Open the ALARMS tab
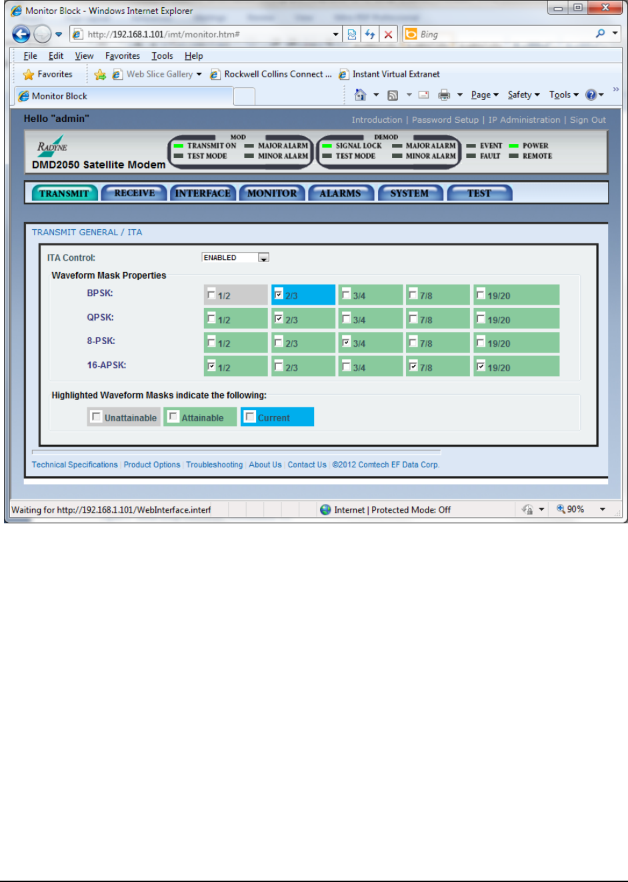 point(339,193)
